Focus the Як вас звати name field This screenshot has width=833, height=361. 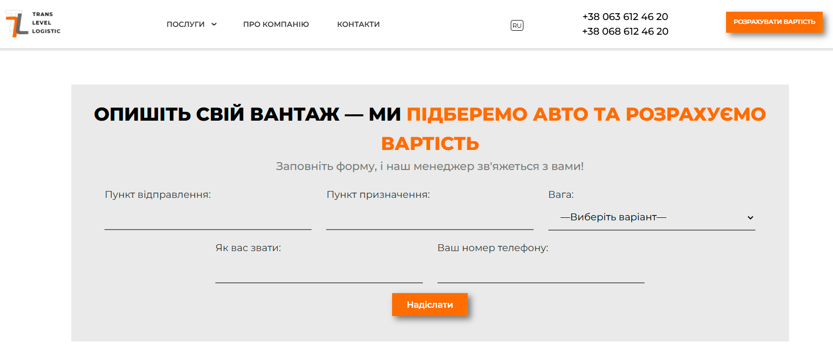319,271
